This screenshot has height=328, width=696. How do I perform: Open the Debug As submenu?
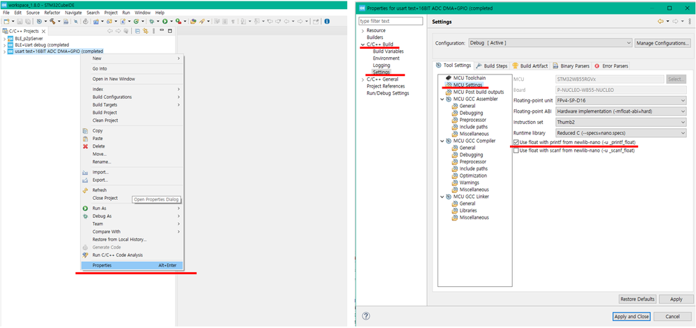[132, 216]
